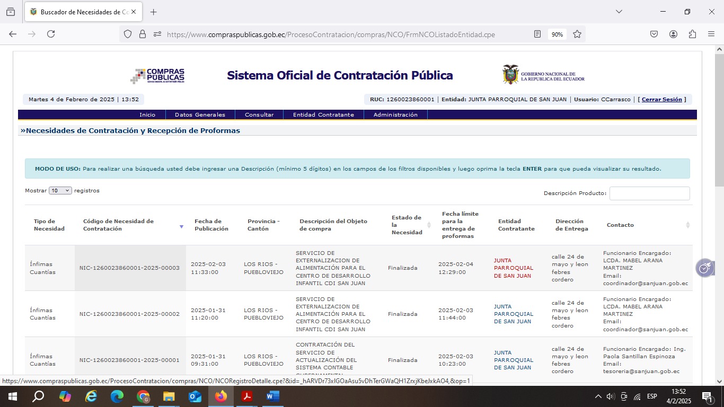Screen dimensions: 724x407
Task: Open the Firefox hamburger application menu
Action: 711,34
